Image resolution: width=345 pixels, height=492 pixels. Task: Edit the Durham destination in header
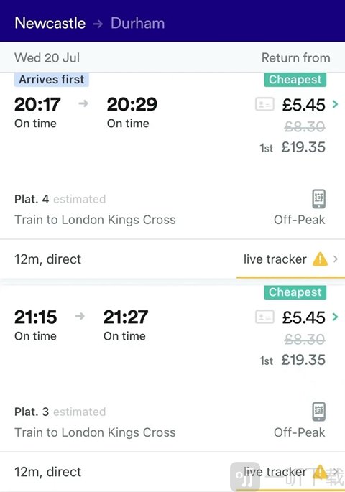click(x=138, y=23)
